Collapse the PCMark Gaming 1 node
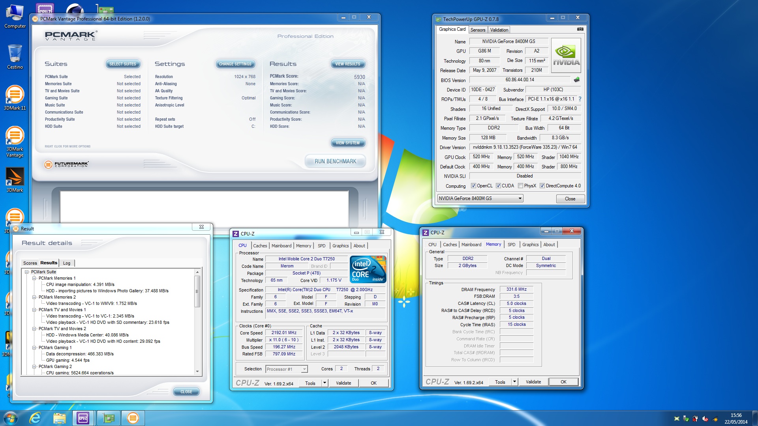758x426 pixels. point(34,348)
